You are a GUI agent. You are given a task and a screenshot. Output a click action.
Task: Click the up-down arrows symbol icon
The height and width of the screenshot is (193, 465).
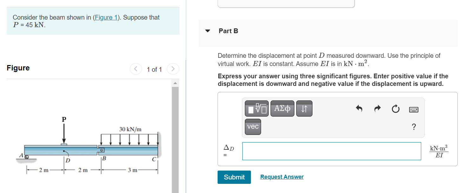304,108
